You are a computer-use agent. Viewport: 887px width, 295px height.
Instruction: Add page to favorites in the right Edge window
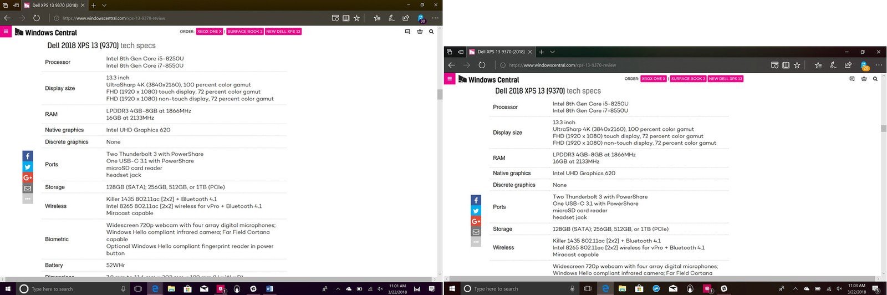click(x=797, y=65)
